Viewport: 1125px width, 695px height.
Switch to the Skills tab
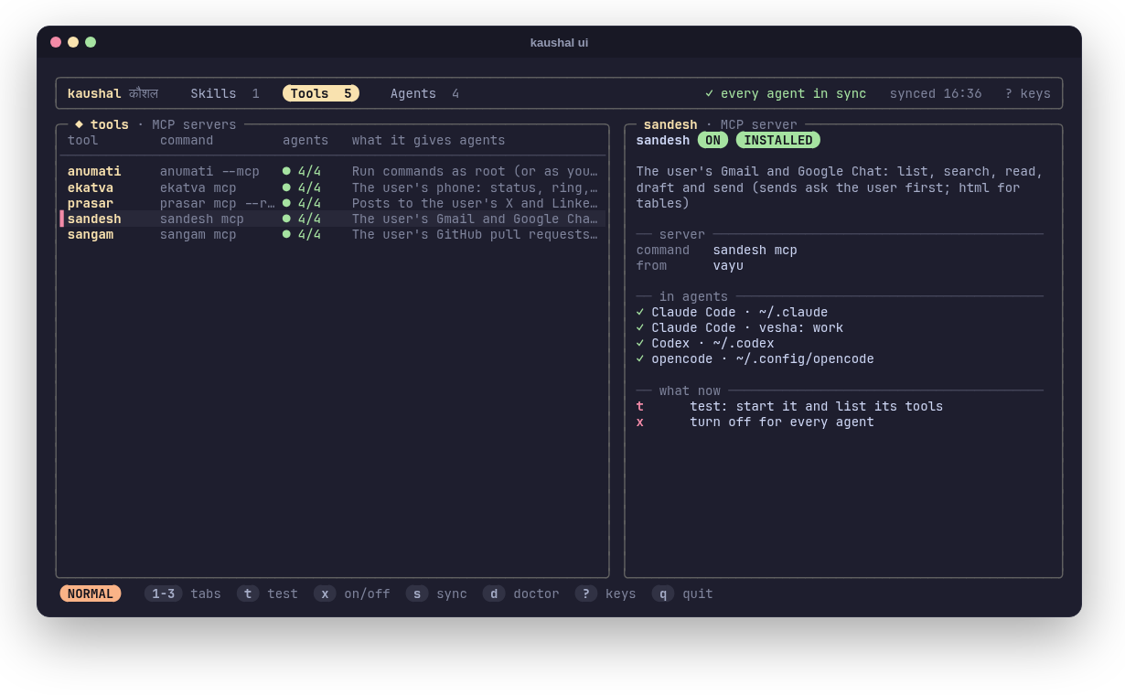click(x=225, y=93)
